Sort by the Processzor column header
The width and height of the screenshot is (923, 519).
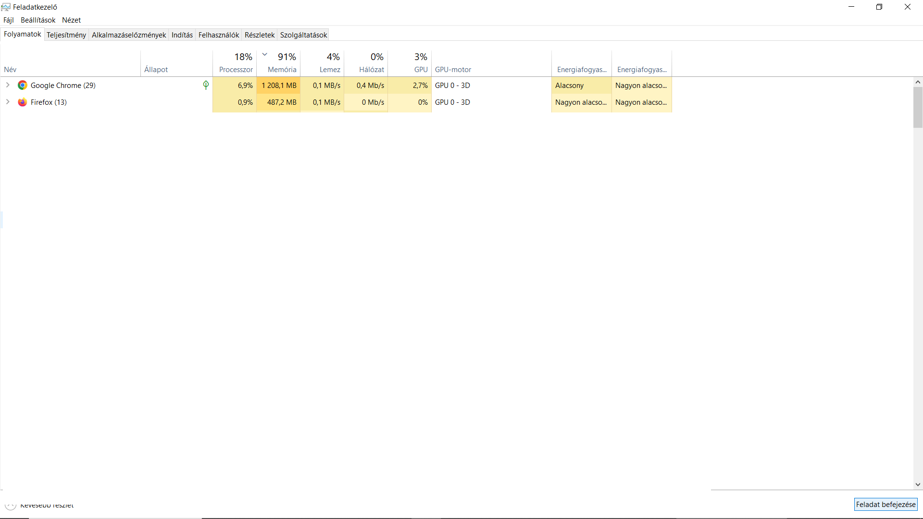pos(235,63)
